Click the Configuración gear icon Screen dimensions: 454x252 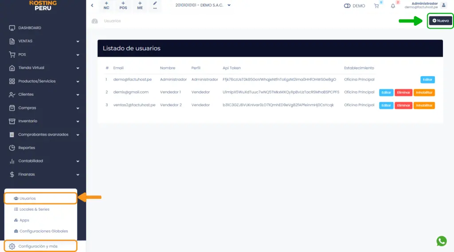coord(12,246)
